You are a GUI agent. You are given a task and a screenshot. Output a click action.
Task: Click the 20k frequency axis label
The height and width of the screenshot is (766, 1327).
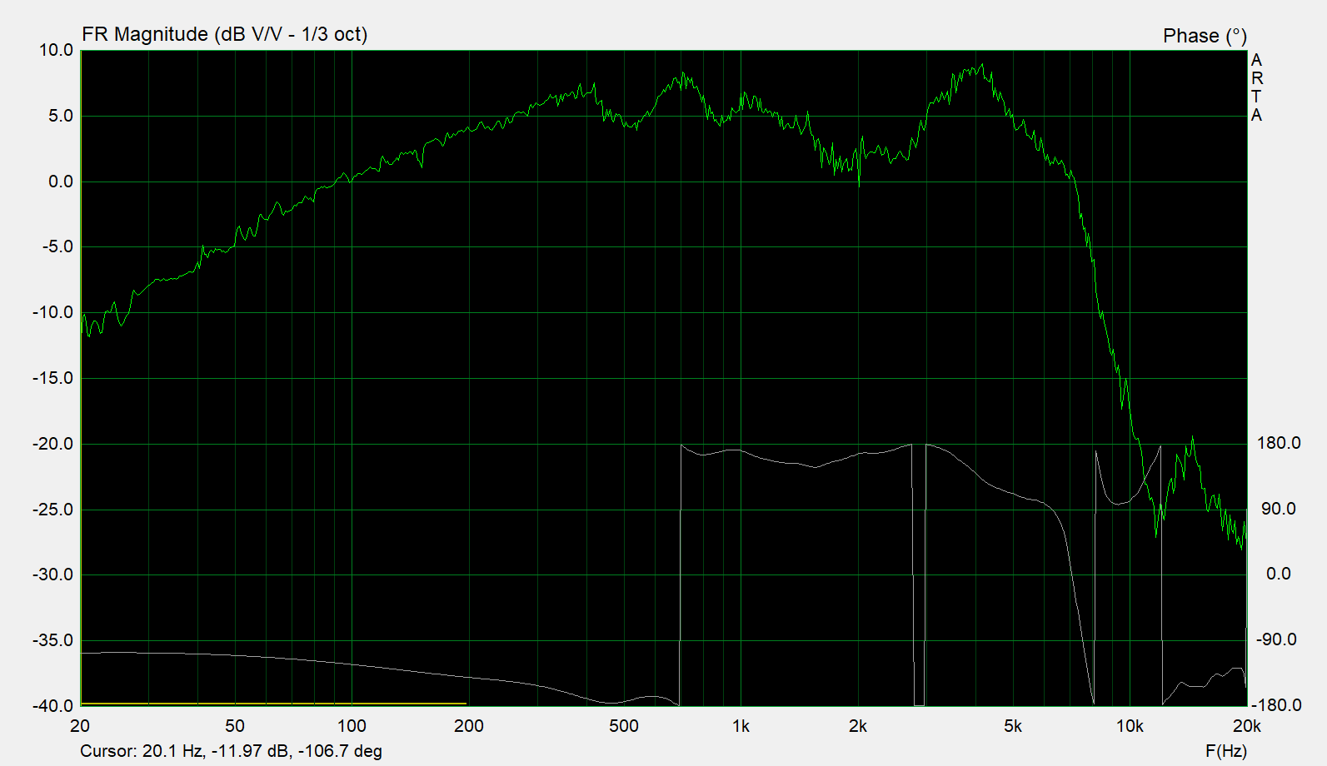[1246, 726]
